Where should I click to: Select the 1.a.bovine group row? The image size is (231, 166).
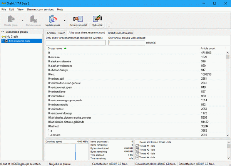pos(136,135)
